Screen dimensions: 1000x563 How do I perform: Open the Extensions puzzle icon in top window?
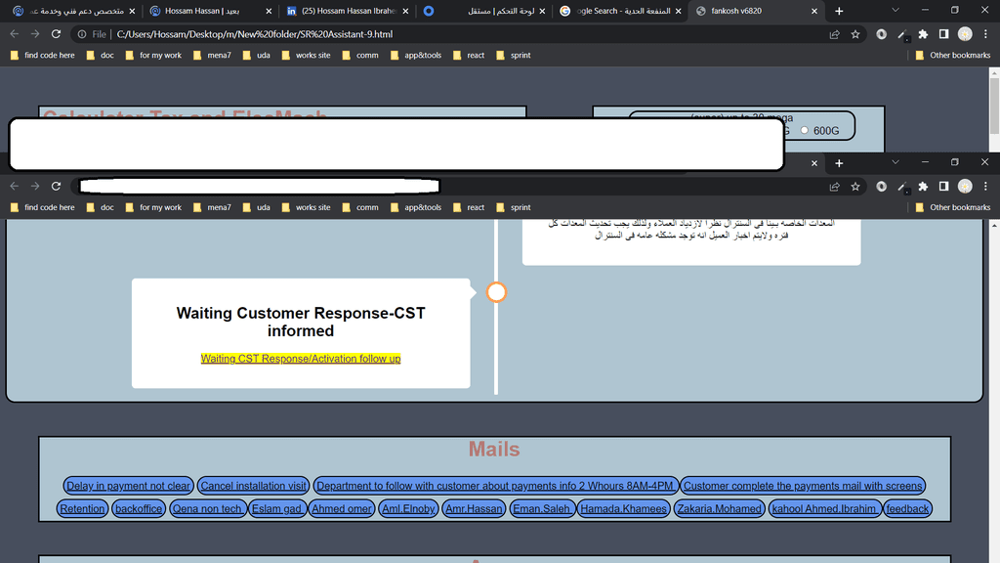pos(923,34)
